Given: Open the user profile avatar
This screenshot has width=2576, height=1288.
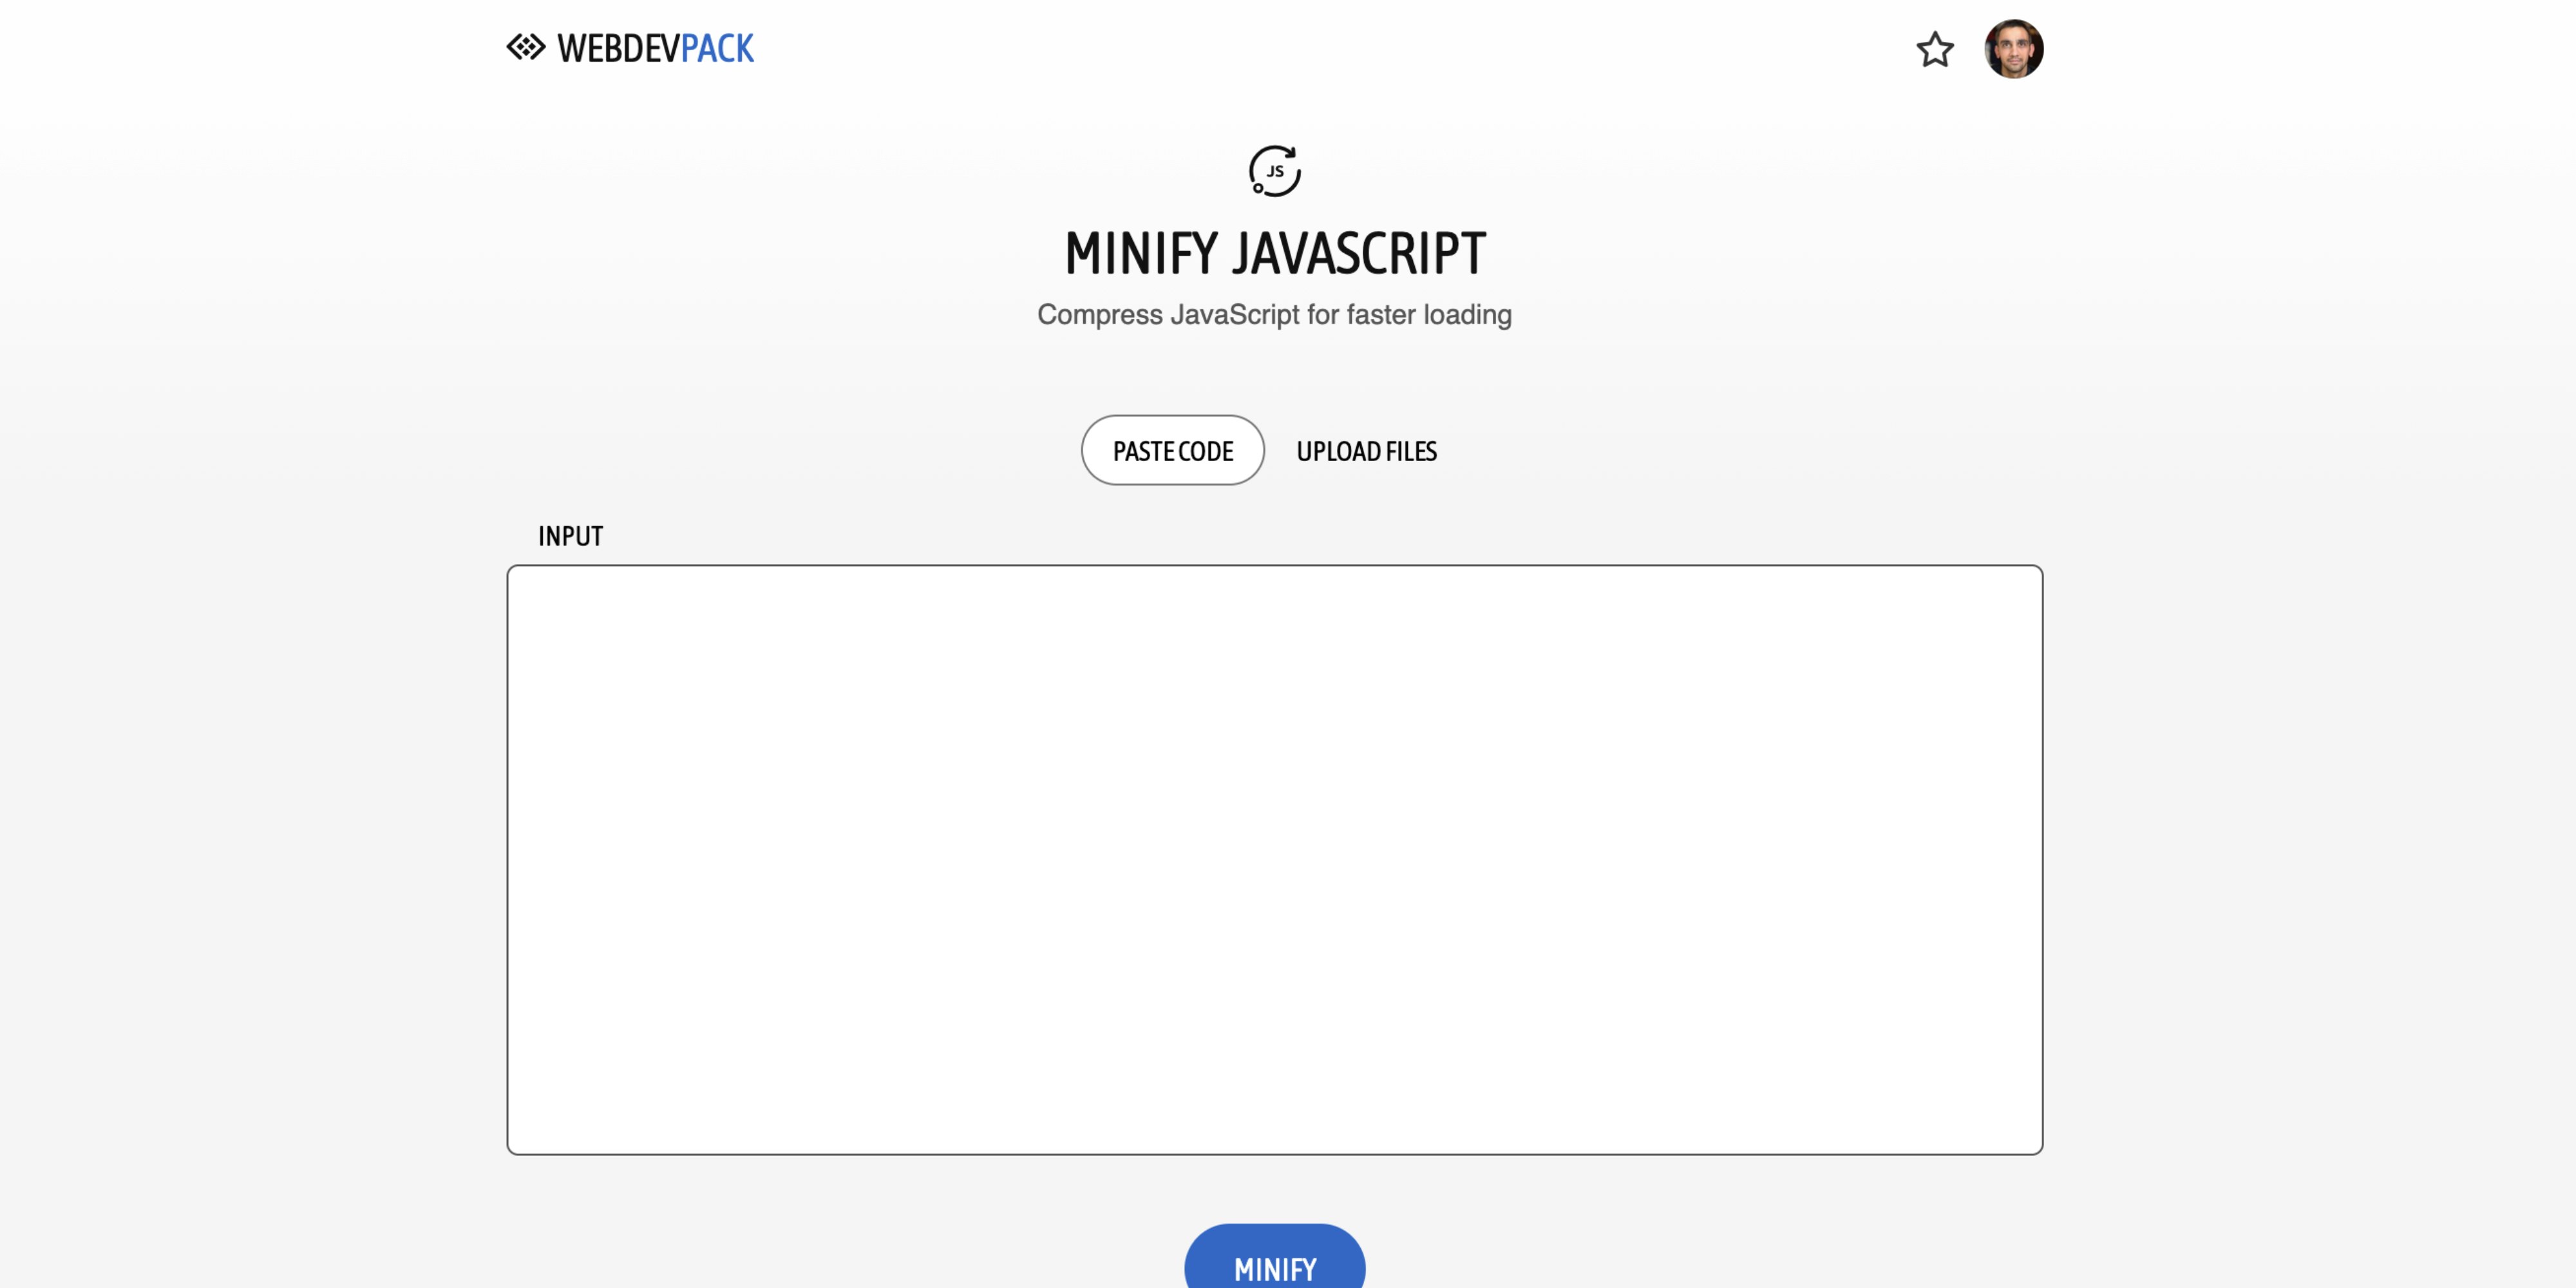Looking at the screenshot, I should coord(2013,49).
